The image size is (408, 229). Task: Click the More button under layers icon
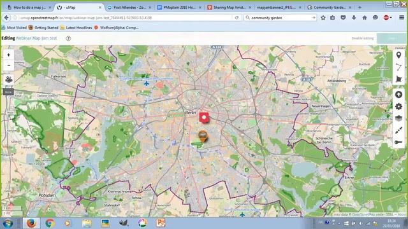tap(8, 92)
